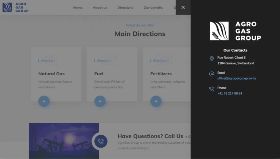280x159 pixels.
Task: Click the round phone call icon
Action: (x=101, y=141)
